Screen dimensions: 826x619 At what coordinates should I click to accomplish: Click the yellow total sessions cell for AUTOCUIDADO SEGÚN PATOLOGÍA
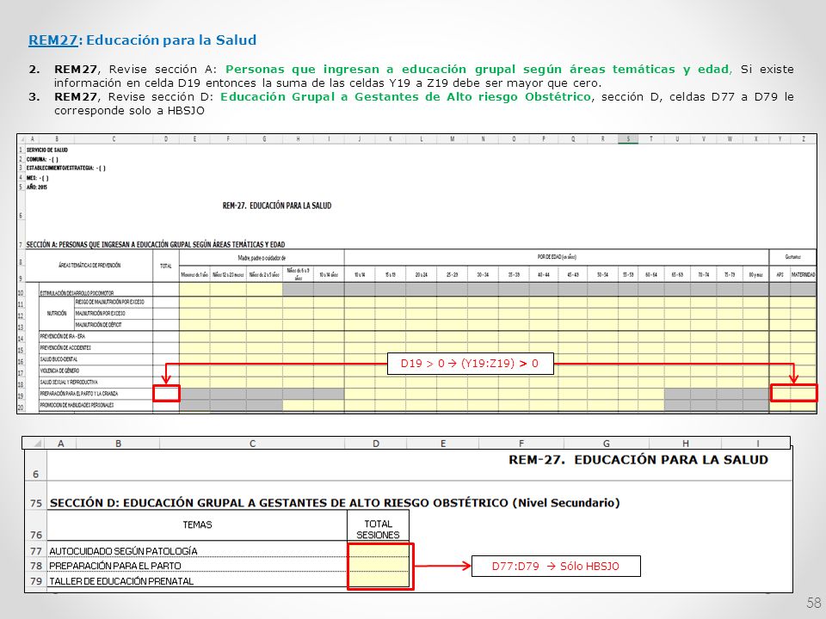(379, 550)
